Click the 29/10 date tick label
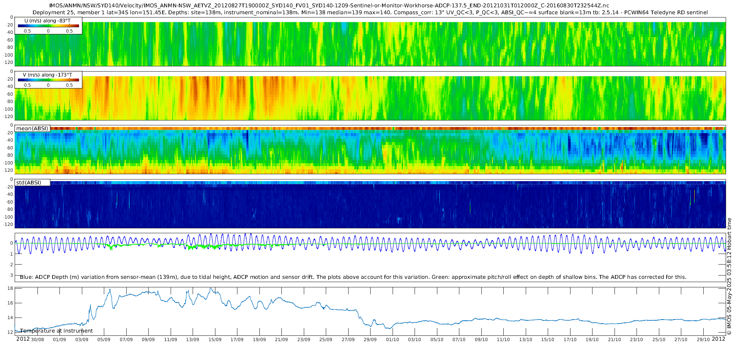Screen dimensions: 733x346 (703, 339)
